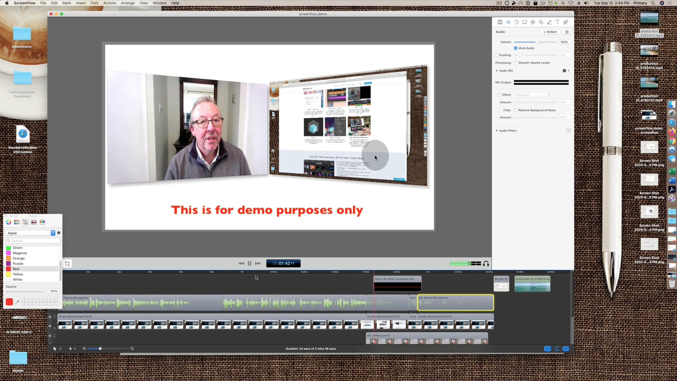Jump forward with fast-forward button
Viewport: 677px width, 381px height.
(258, 264)
